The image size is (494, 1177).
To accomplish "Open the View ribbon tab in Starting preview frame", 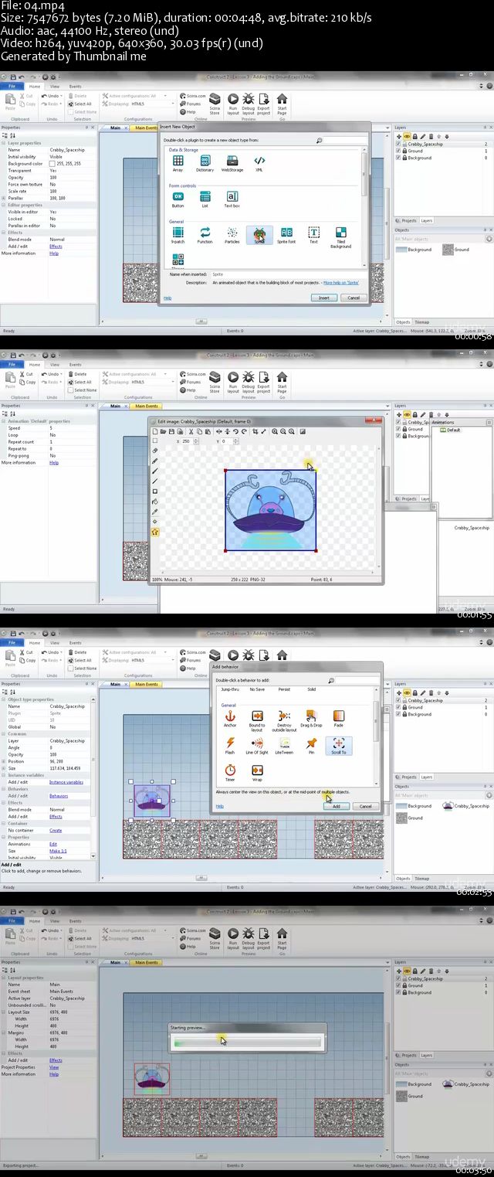I will pos(55,921).
